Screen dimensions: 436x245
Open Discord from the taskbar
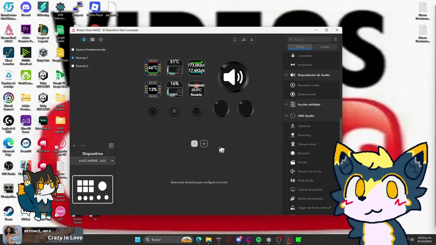point(239,240)
